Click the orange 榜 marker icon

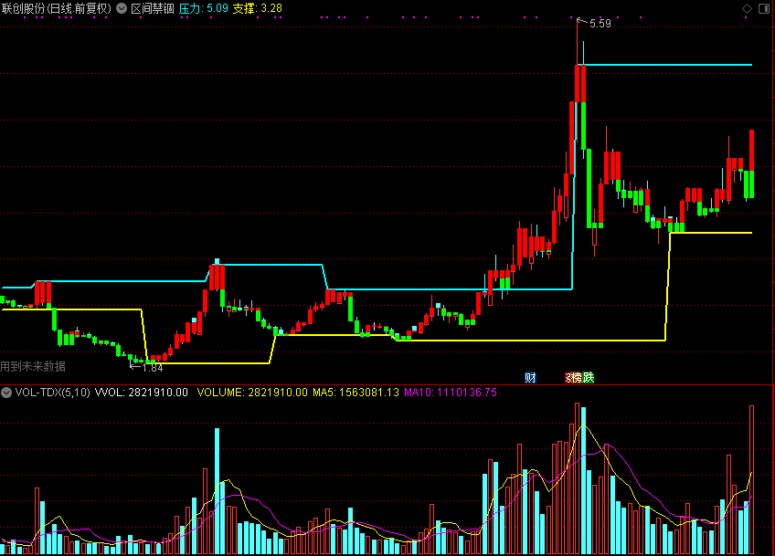577,377
